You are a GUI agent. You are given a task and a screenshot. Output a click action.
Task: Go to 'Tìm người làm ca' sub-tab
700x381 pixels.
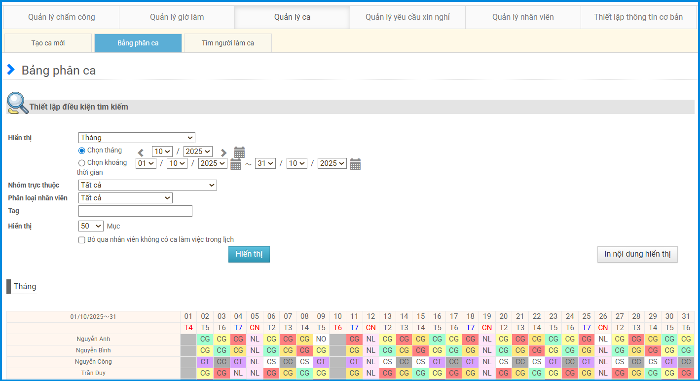click(x=228, y=43)
